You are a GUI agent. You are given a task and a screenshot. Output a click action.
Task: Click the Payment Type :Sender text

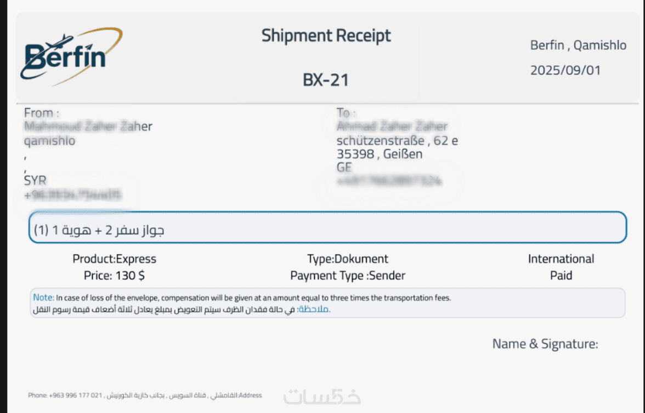(348, 276)
